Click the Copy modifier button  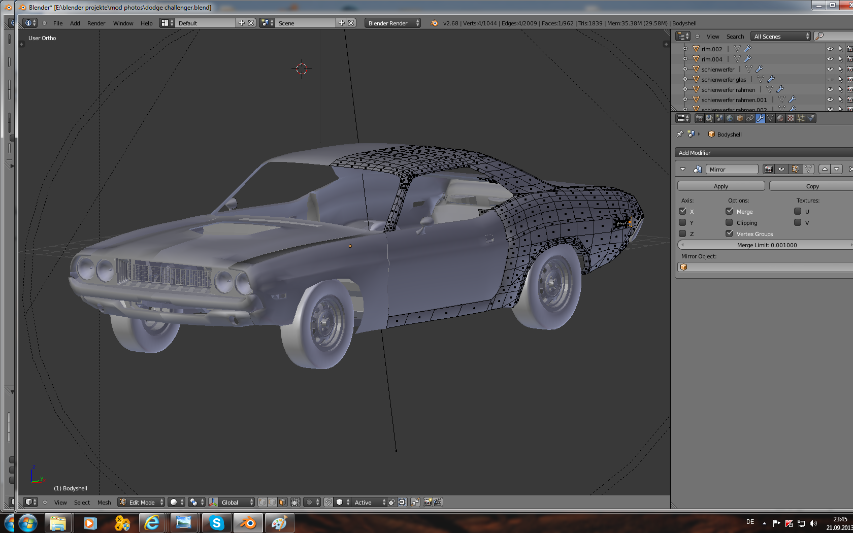click(811, 186)
